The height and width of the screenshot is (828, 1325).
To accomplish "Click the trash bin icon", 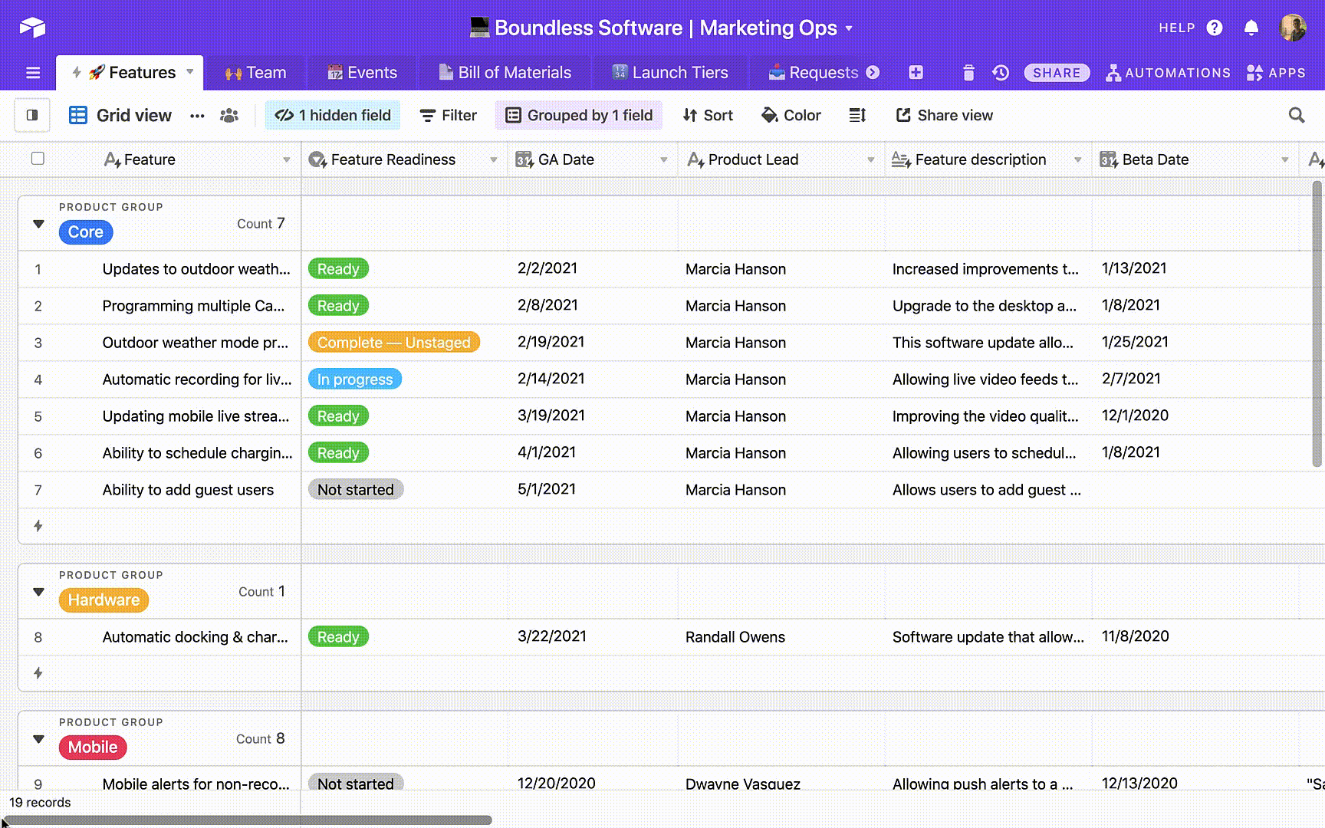I will (x=968, y=73).
